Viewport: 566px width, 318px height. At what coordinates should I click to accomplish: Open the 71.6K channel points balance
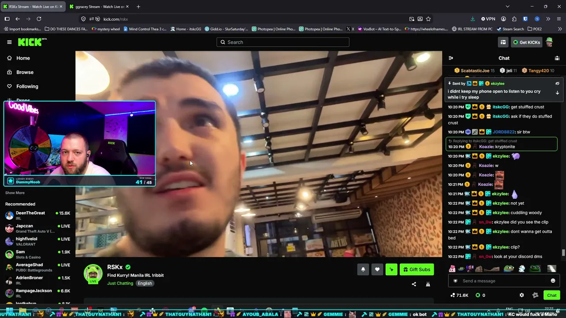(459, 295)
